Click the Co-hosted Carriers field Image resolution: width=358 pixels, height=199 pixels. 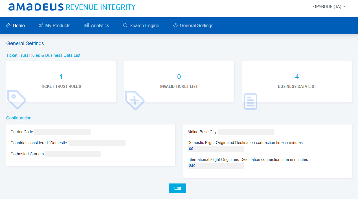(x=73, y=154)
